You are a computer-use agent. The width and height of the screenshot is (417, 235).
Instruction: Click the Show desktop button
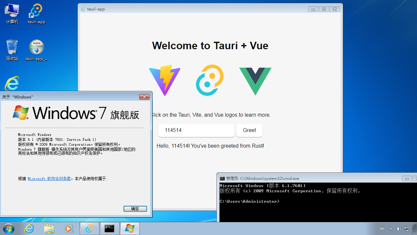(x=415, y=228)
